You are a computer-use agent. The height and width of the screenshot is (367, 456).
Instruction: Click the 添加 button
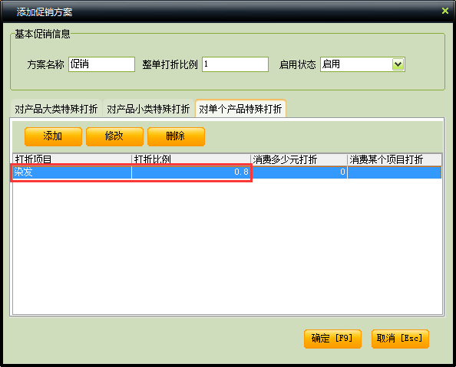coord(53,136)
